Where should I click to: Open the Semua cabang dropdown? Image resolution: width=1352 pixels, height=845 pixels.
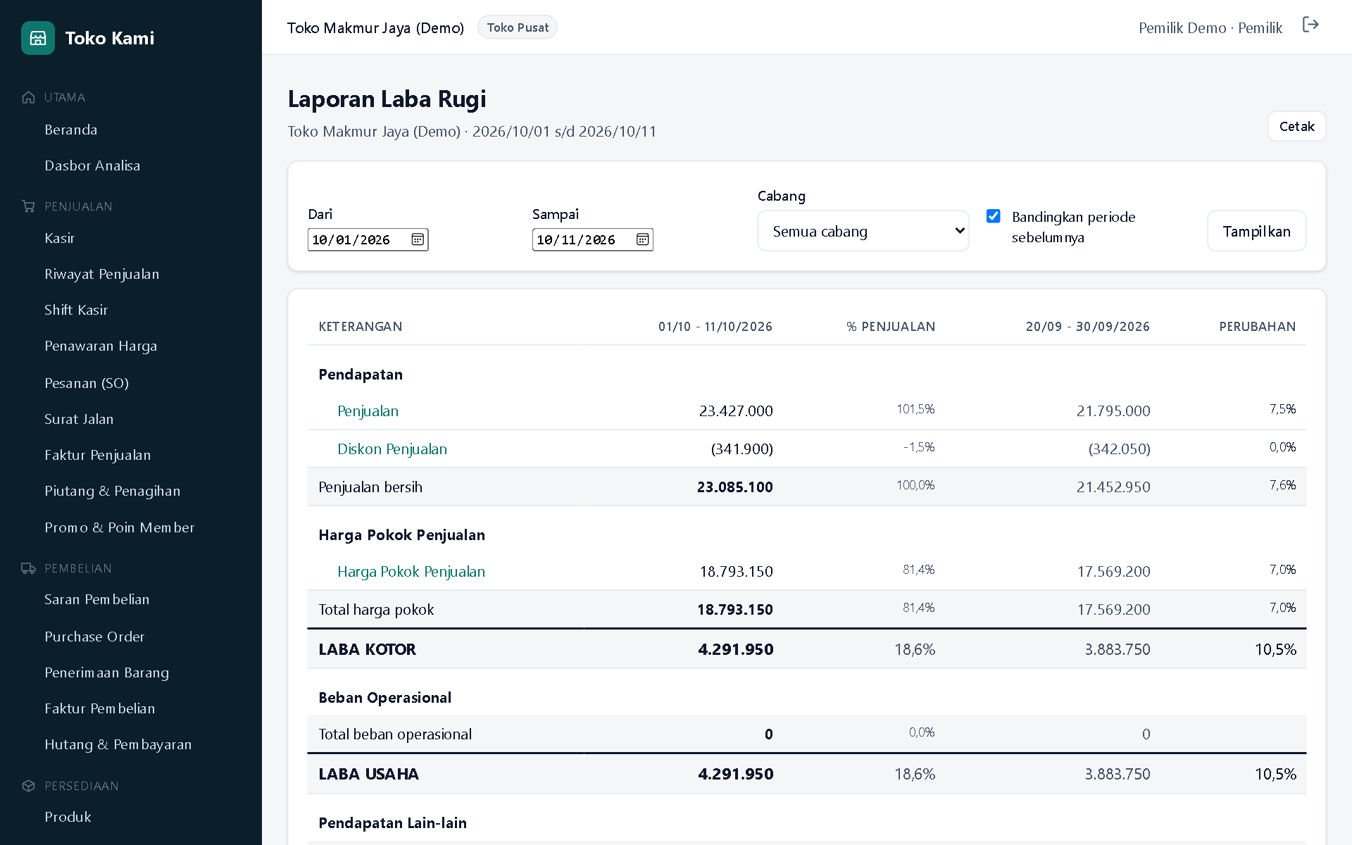pyautogui.click(x=863, y=231)
